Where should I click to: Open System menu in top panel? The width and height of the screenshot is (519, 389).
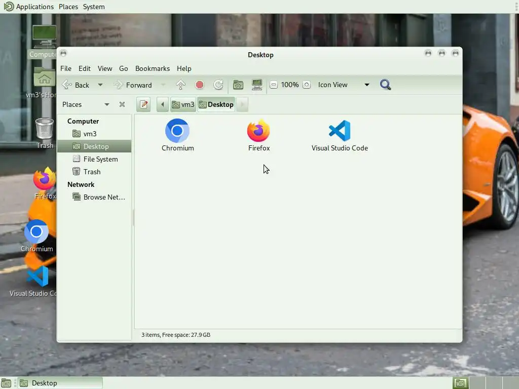[x=94, y=7]
